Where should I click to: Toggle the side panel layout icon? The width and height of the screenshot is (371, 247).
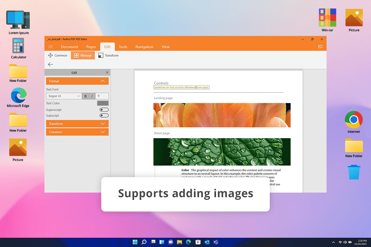coord(320,47)
